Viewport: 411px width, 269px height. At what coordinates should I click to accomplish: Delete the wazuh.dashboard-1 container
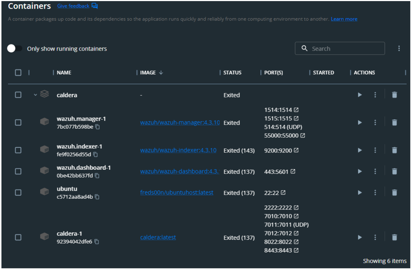394,172
